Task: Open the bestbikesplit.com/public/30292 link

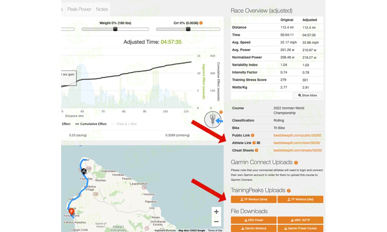Action: pyautogui.click(x=297, y=135)
